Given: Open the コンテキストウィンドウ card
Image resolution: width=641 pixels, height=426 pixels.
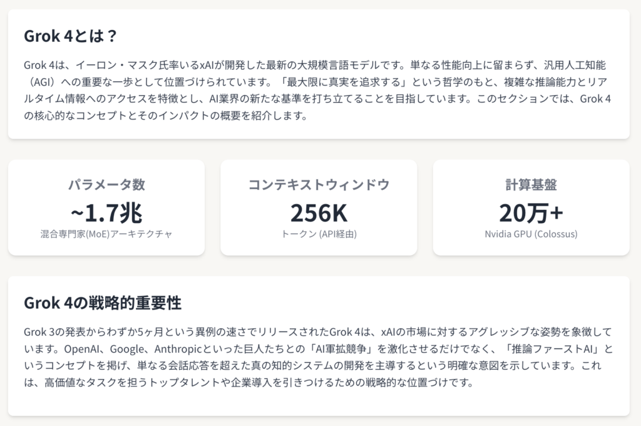Looking at the screenshot, I should click(x=319, y=207).
